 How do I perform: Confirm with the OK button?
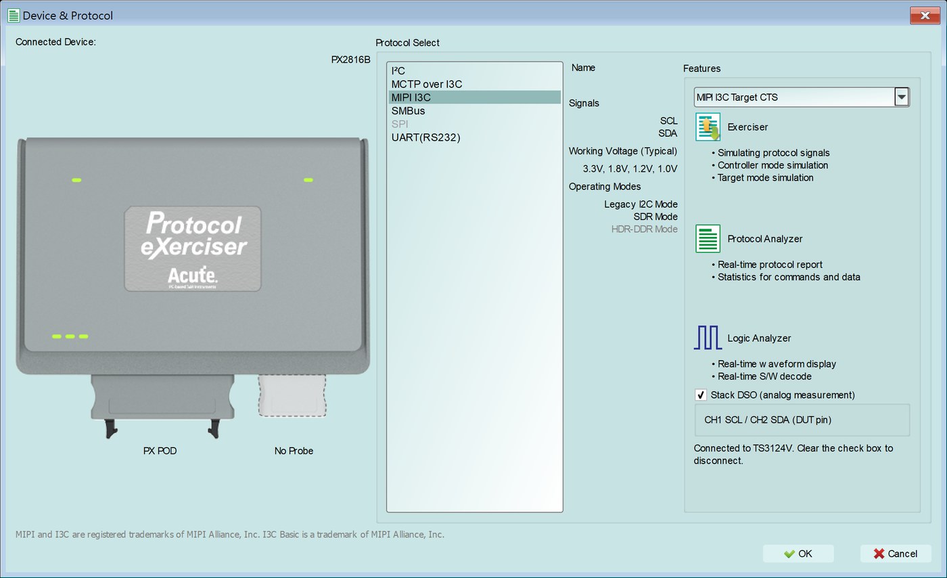(798, 554)
